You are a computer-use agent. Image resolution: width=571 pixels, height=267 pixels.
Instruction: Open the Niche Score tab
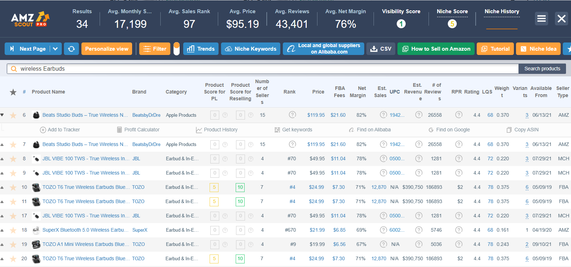pyautogui.click(x=452, y=11)
